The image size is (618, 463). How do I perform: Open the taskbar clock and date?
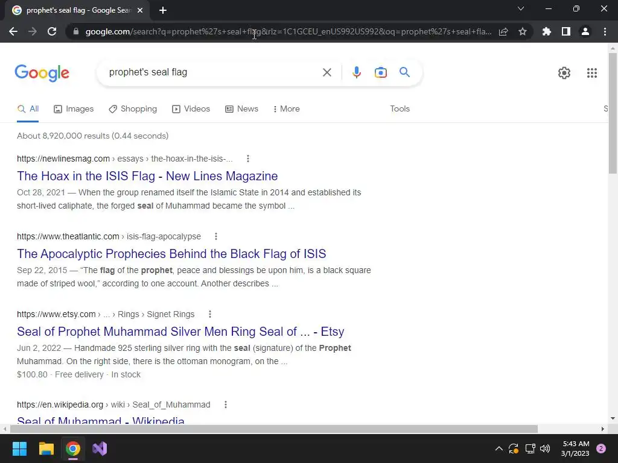pyautogui.click(x=575, y=449)
